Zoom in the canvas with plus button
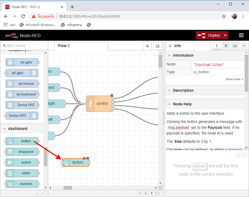The image size is (249, 197). [152, 193]
